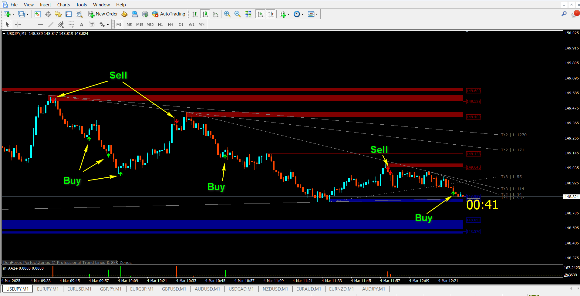Open the Charts menu

63,5
